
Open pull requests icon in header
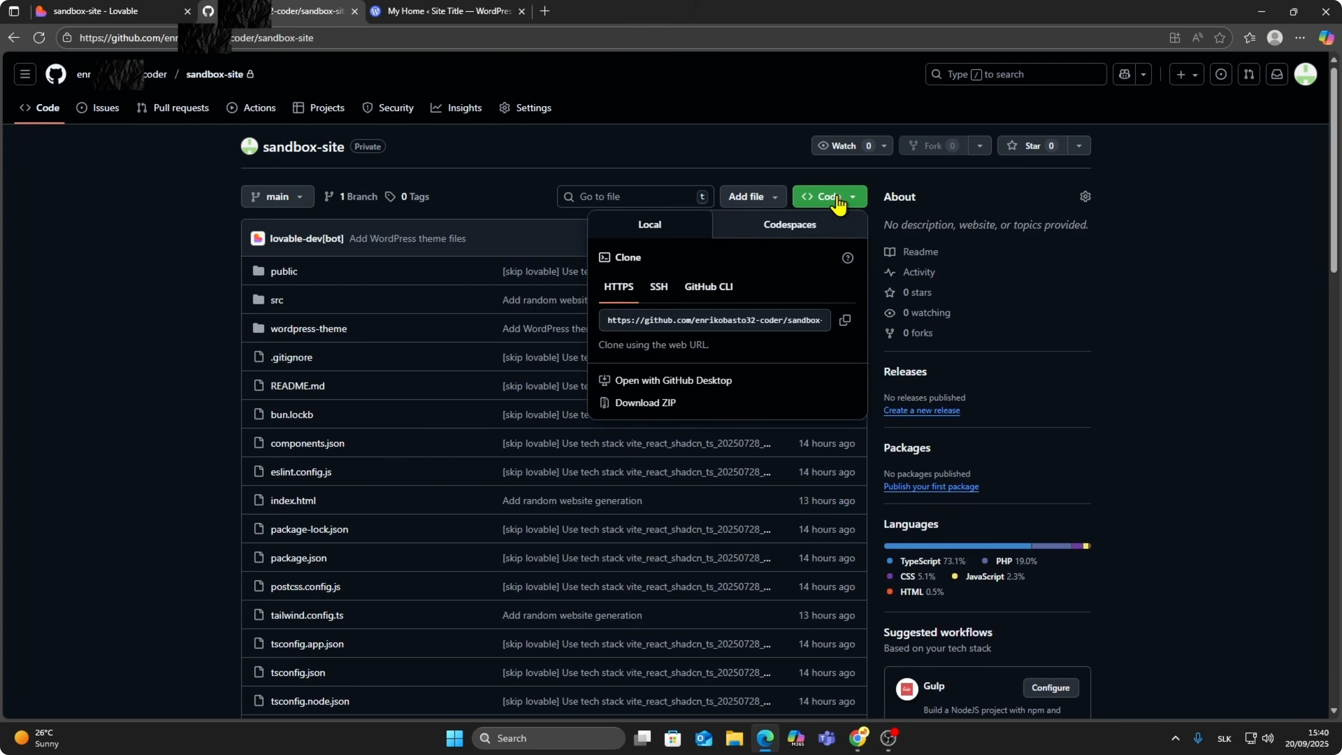[x=1249, y=74]
